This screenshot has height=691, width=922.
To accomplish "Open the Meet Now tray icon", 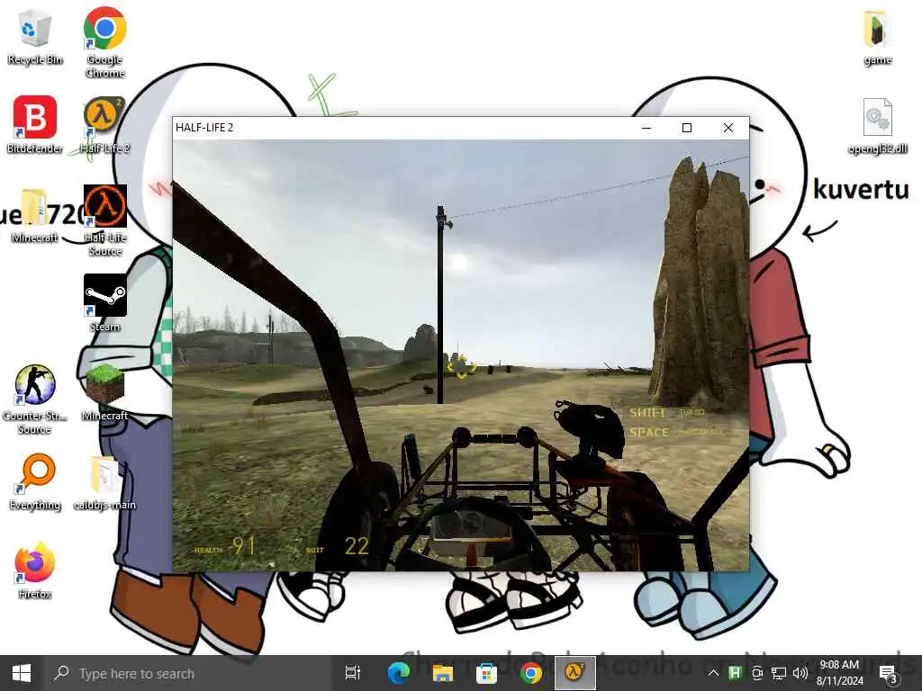I will tap(757, 673).
